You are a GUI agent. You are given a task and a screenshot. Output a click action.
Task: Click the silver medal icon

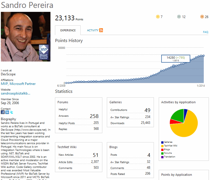tap(179, 17)
